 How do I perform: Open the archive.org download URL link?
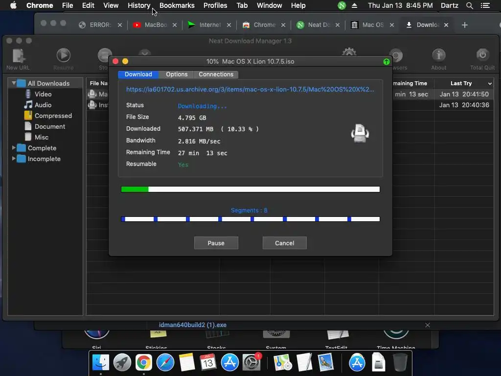(x=250, y=90)
